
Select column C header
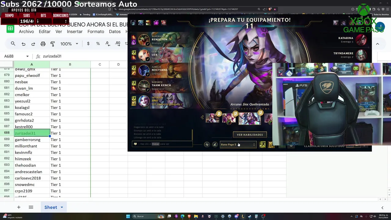[100, 64]
